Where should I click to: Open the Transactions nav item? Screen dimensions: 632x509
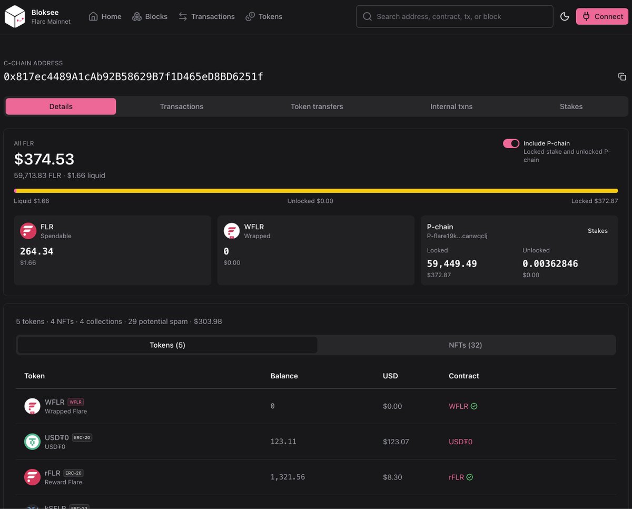pos(206,16)
